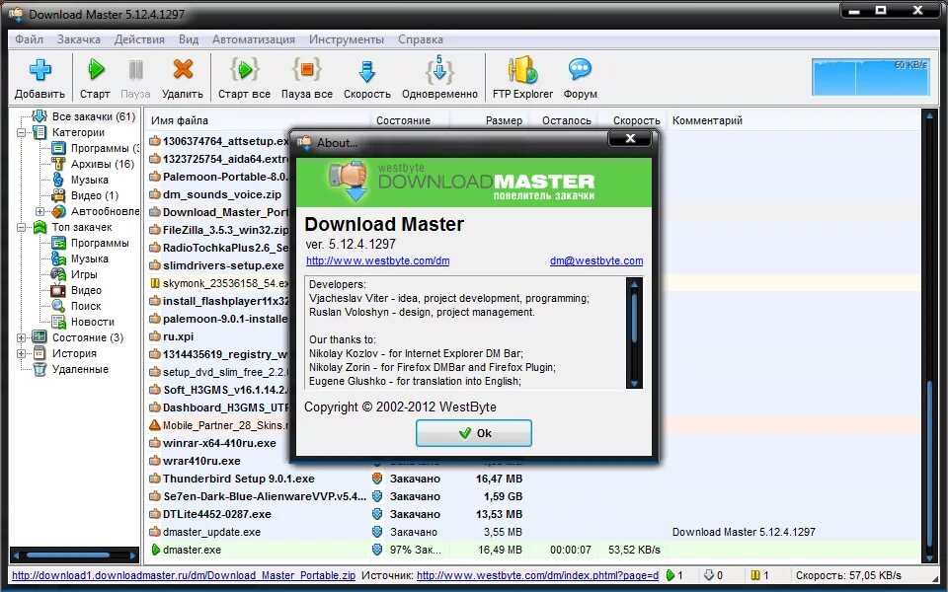Open the Действия menu
Viewport: 948px width, 592px height.
tap(139, 39)
